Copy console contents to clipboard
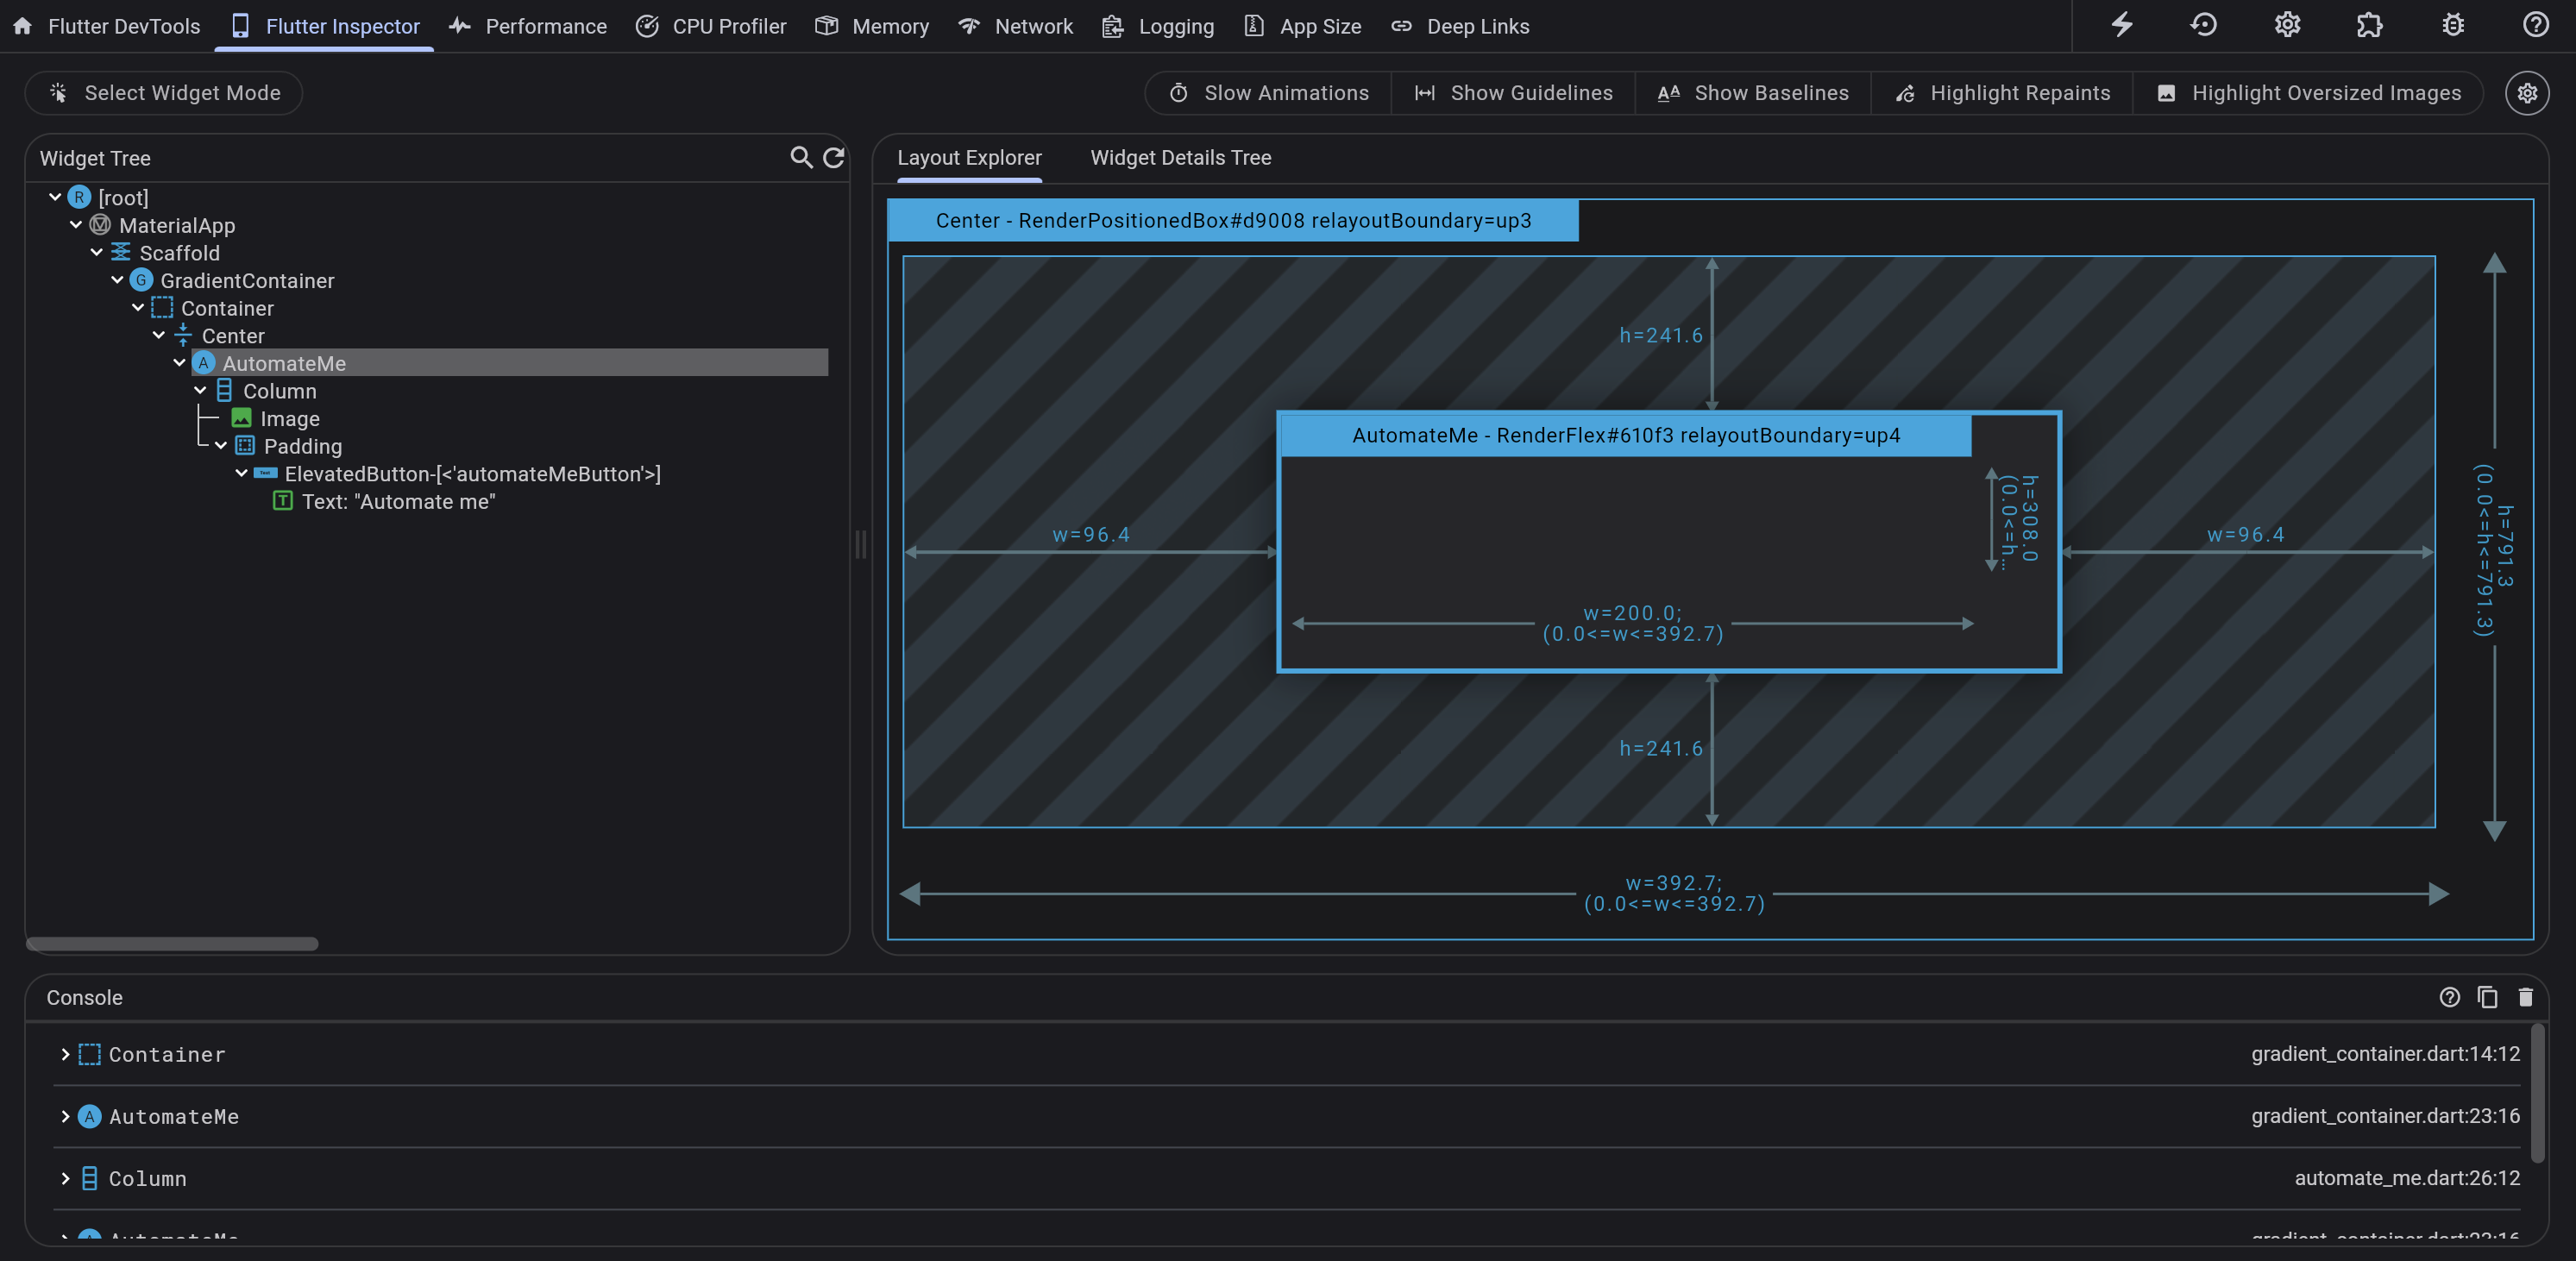 [2487, 997]
